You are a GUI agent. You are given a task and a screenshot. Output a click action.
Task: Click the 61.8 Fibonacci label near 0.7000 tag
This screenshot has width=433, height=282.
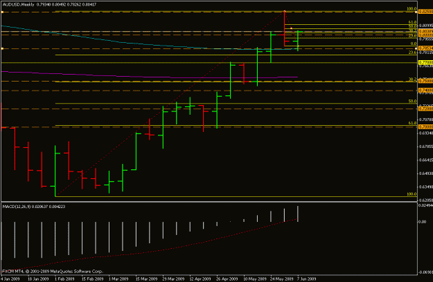click(x=412, y=123)
